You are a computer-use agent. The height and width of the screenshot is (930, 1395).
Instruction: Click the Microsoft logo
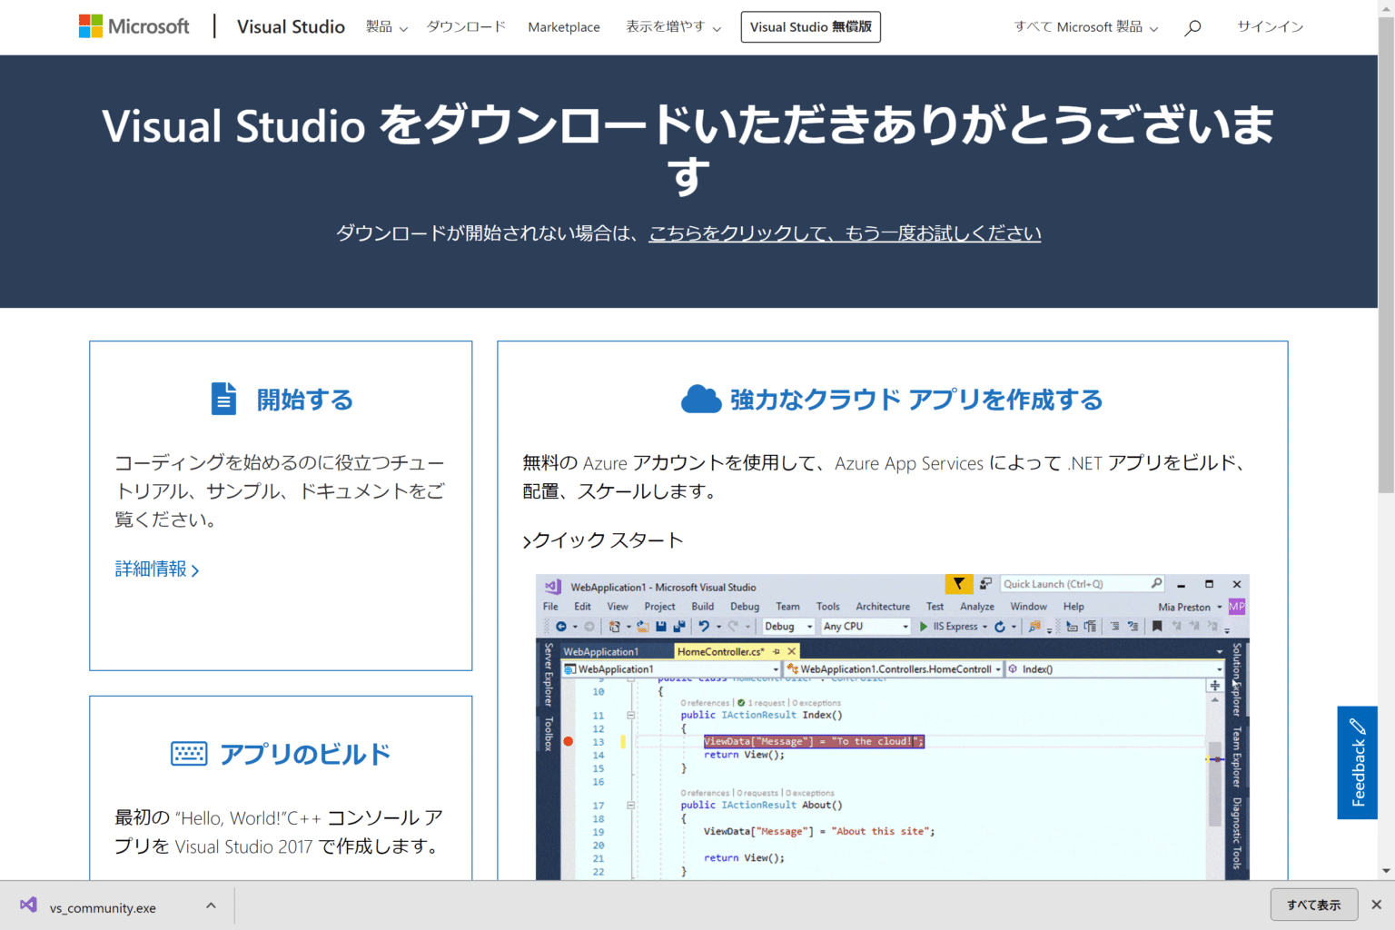pos(134,25)
